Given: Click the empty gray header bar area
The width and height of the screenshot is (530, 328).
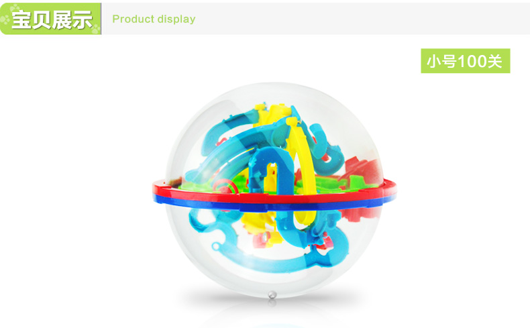Looking at the screenshot, I should pos(362,19).
